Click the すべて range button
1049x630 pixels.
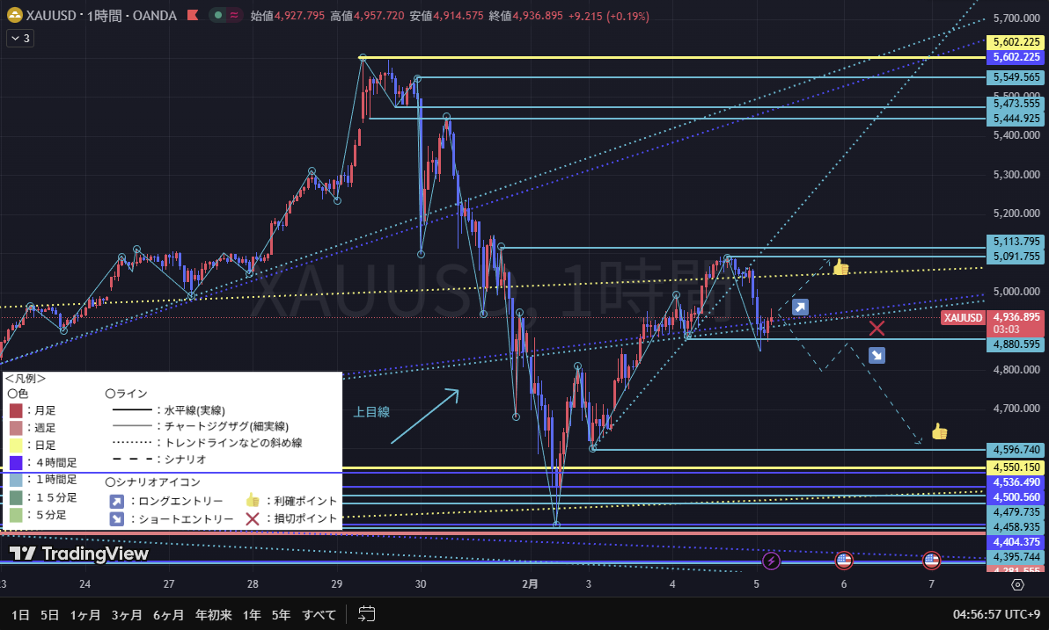(x=319, y=614)
